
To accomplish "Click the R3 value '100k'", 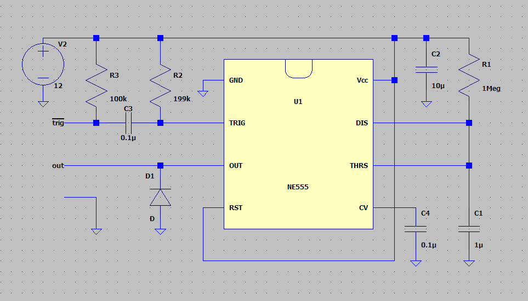I will click(x=118, y=99).
